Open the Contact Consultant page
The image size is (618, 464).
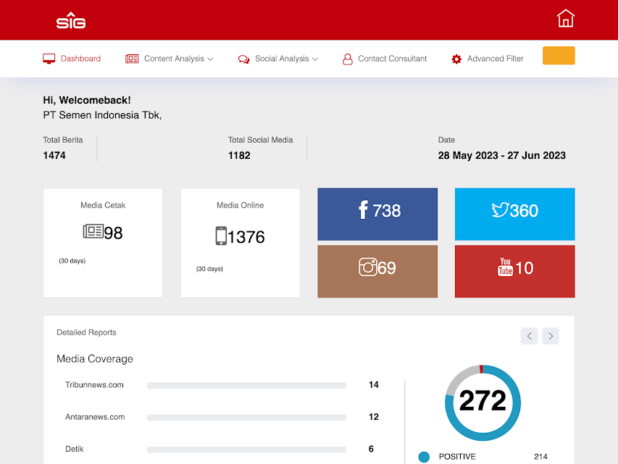[385, 59]
